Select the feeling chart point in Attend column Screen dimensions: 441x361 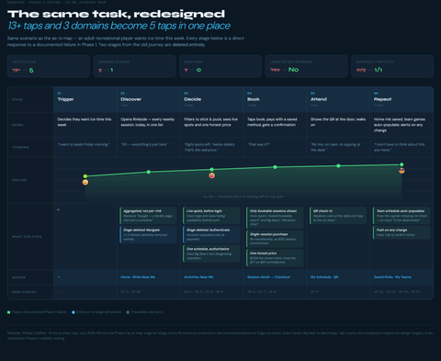[338, 165]
